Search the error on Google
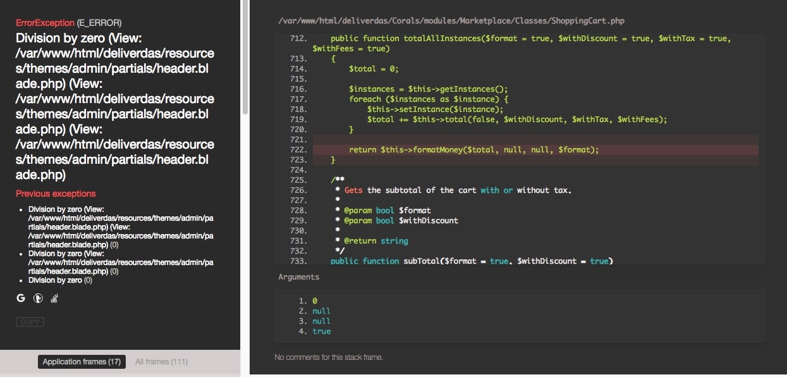The image size is (787, 377). (21, 298)
